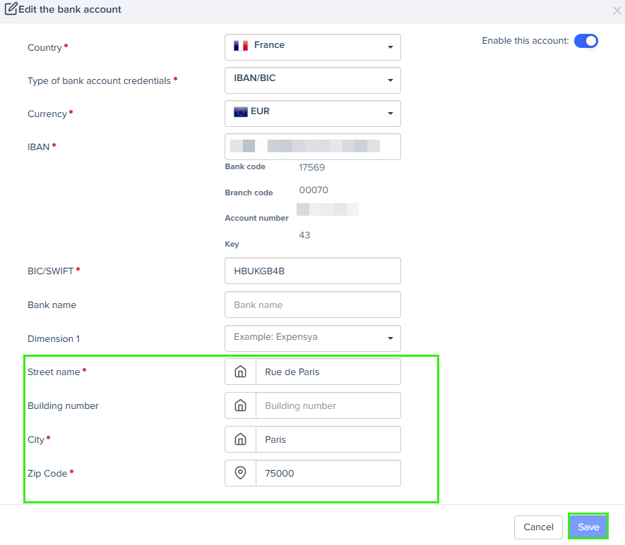625x545 pixels.
Task: Toggle the Enable this account switch
Action: pyautogui.click(x=586, y=41)
